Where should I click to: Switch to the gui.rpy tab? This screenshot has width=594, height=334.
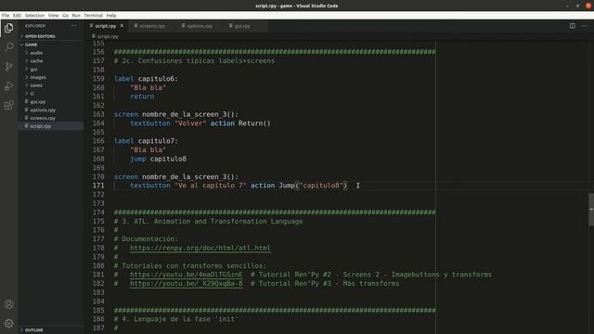tap(241, 26)
